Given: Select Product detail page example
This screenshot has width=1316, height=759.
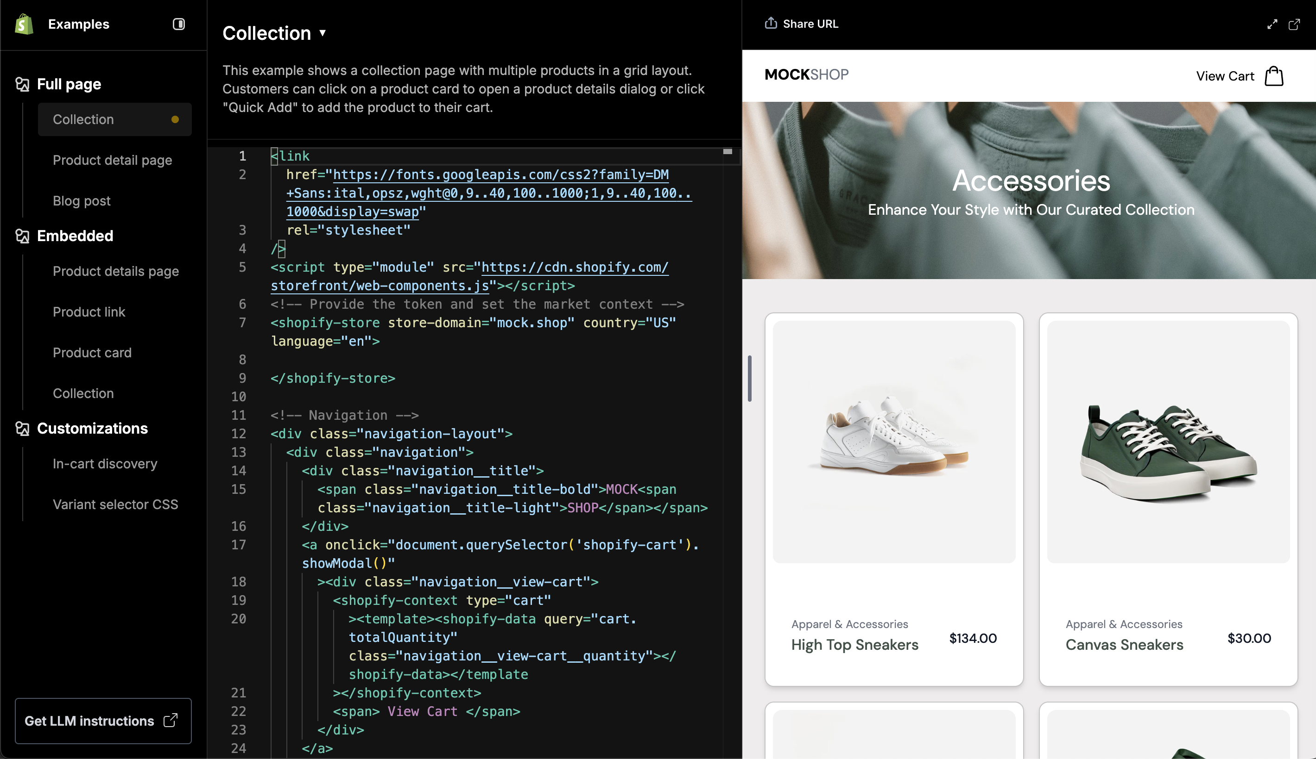Looking at the screenshot, I should pos(112,160).
